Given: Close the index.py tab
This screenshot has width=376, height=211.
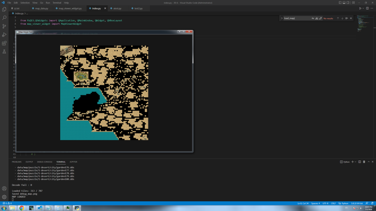Looking at the screenshot, I should (x=105, y=8).
